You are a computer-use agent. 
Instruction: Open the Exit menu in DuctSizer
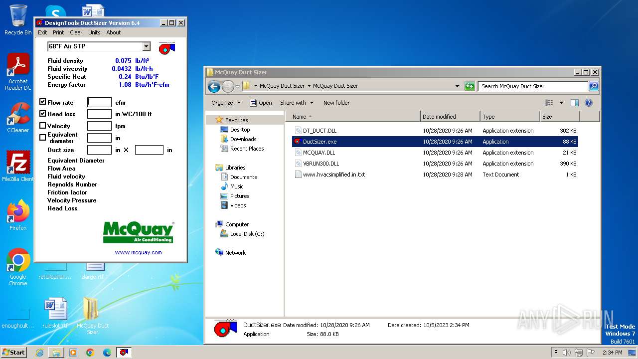tap(42, 32)
